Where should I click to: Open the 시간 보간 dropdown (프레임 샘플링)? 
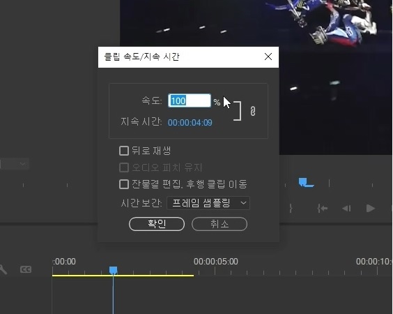[208, 203]
